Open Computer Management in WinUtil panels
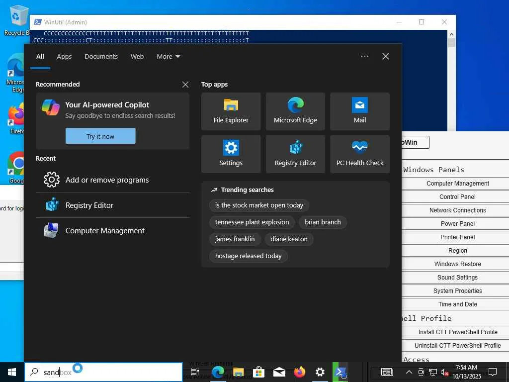Viewport: 509px width, 382px height. pos(457,184)
